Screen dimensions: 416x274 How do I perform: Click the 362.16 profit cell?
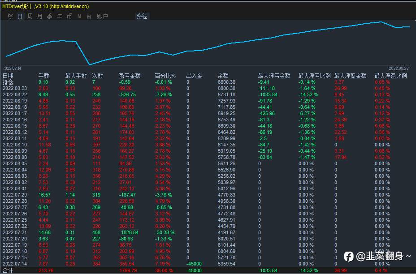(127, 257)
